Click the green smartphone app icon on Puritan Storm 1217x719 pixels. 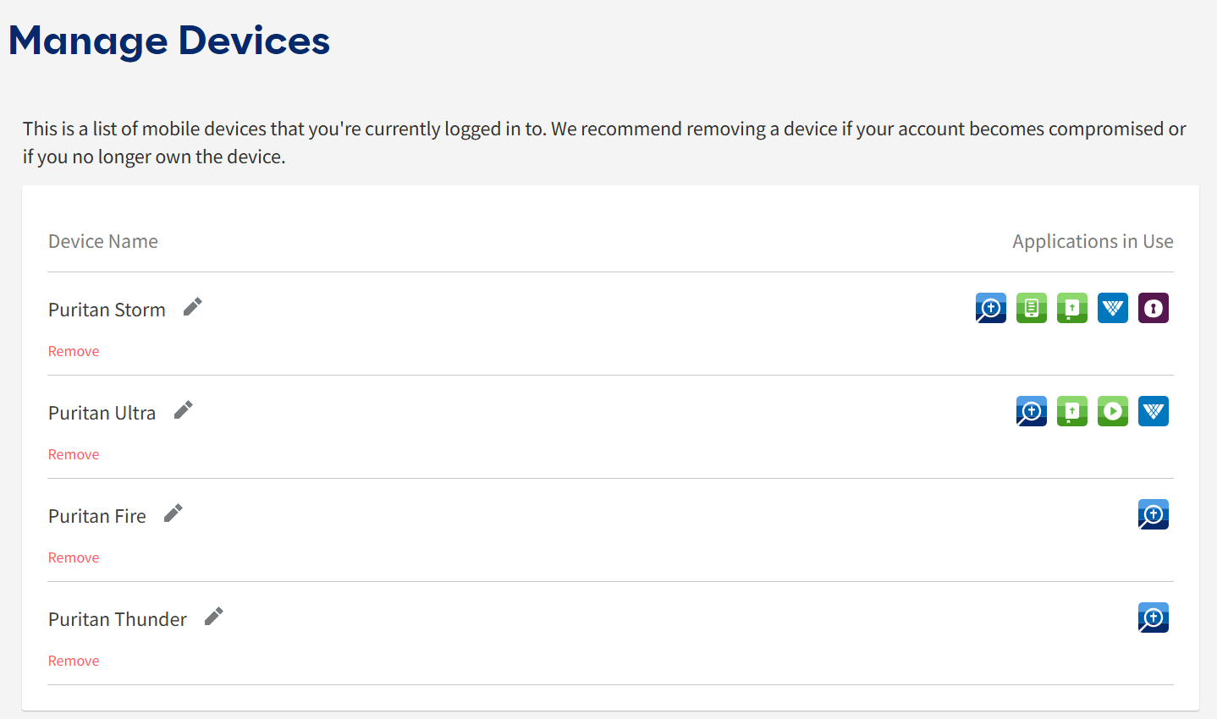pyautogui.click(x=1031, y=308)
